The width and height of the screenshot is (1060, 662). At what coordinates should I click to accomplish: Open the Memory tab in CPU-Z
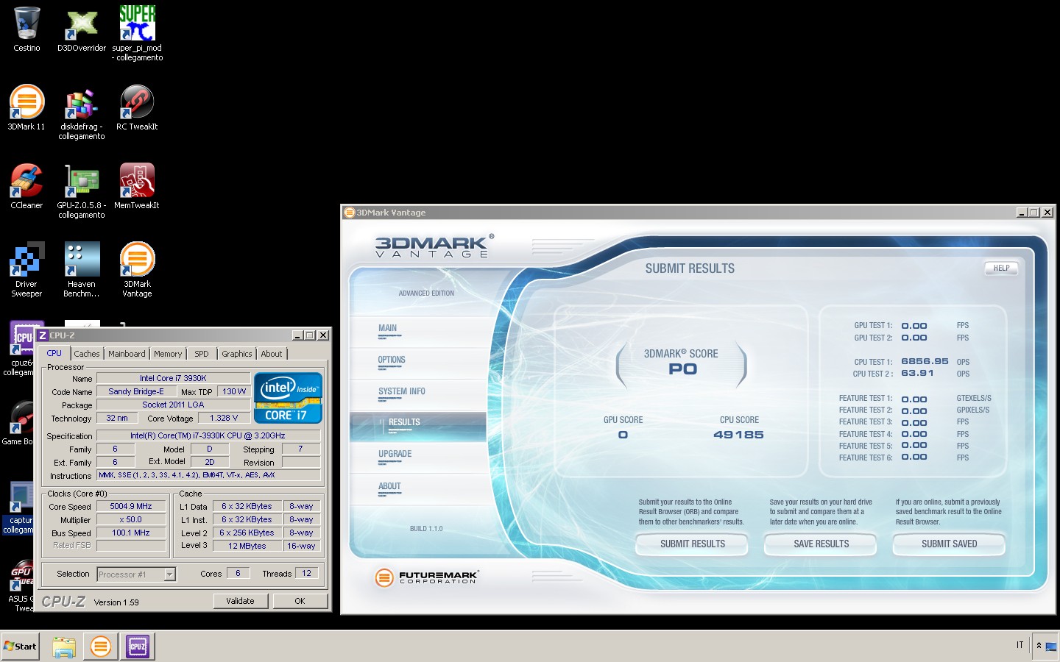(168, 354)
